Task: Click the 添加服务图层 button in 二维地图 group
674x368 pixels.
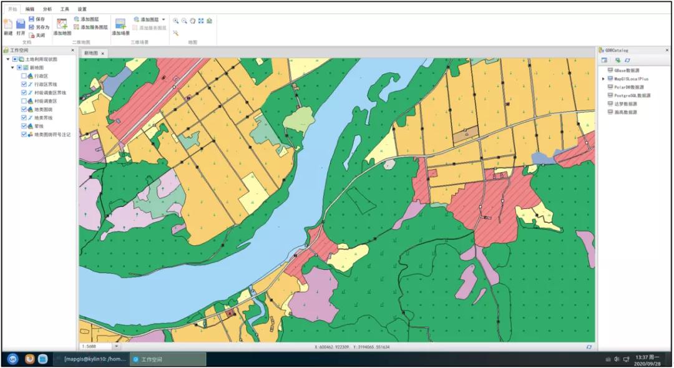Action: [91, 27]
